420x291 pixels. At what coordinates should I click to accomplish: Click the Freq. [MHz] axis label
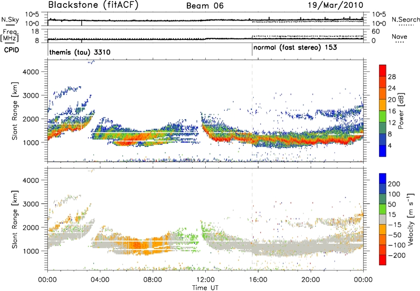[x=9, y=35]
